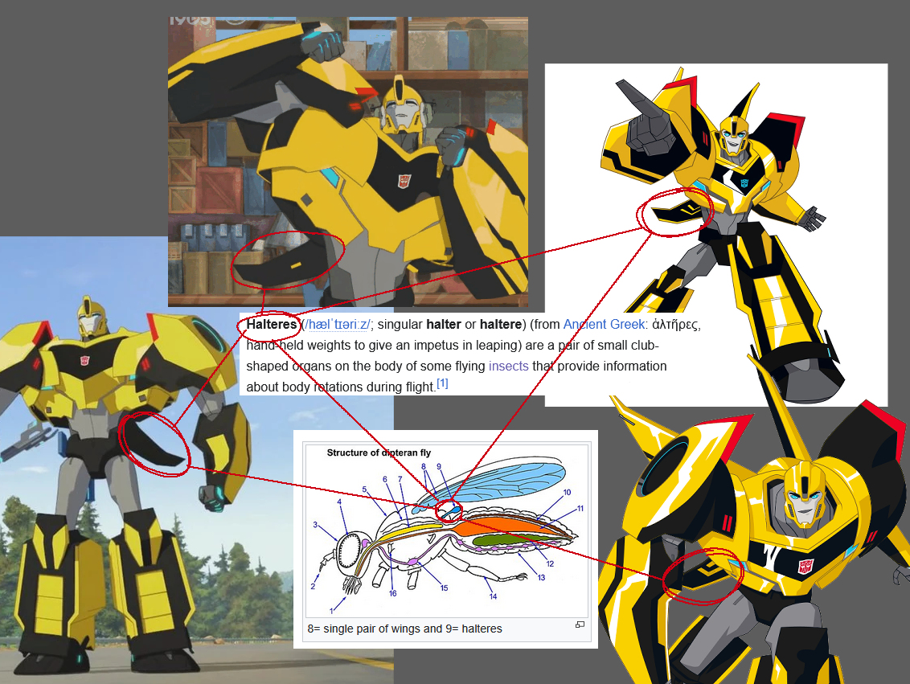Click the caption about wings and halteres

pyautogui.click(x=404, y=629)
